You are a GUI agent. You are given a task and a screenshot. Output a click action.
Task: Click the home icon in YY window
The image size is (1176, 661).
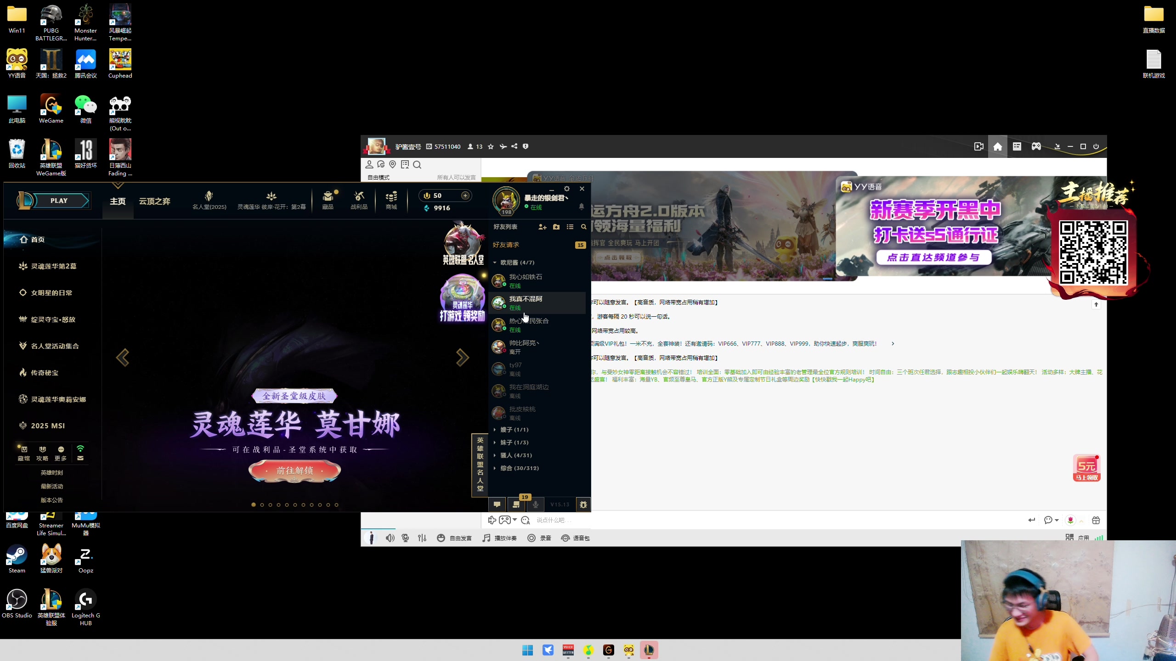tap(998, 146)
